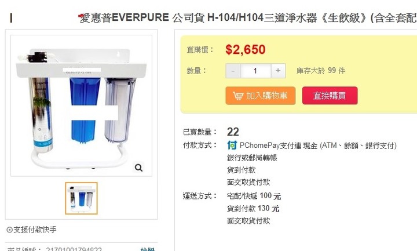
Task: Add item to cart via 加入購物車
Action: point(261,96)
